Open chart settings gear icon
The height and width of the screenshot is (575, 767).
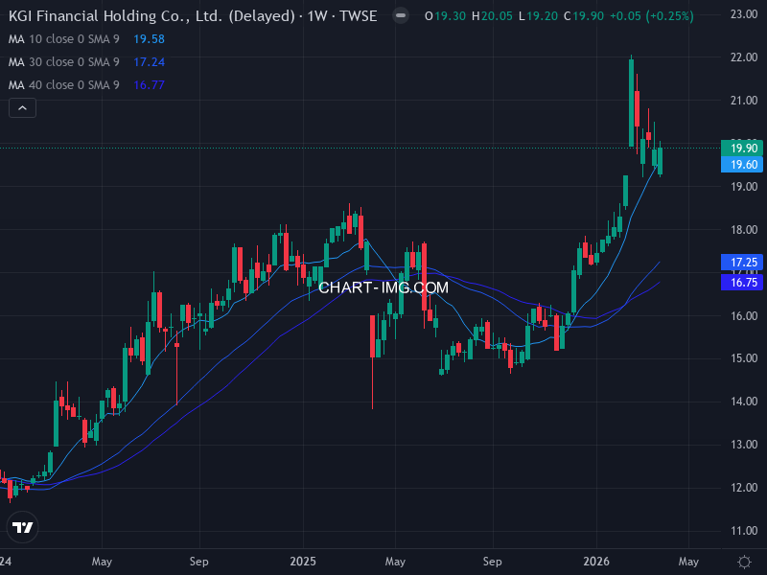click(744, 562)
